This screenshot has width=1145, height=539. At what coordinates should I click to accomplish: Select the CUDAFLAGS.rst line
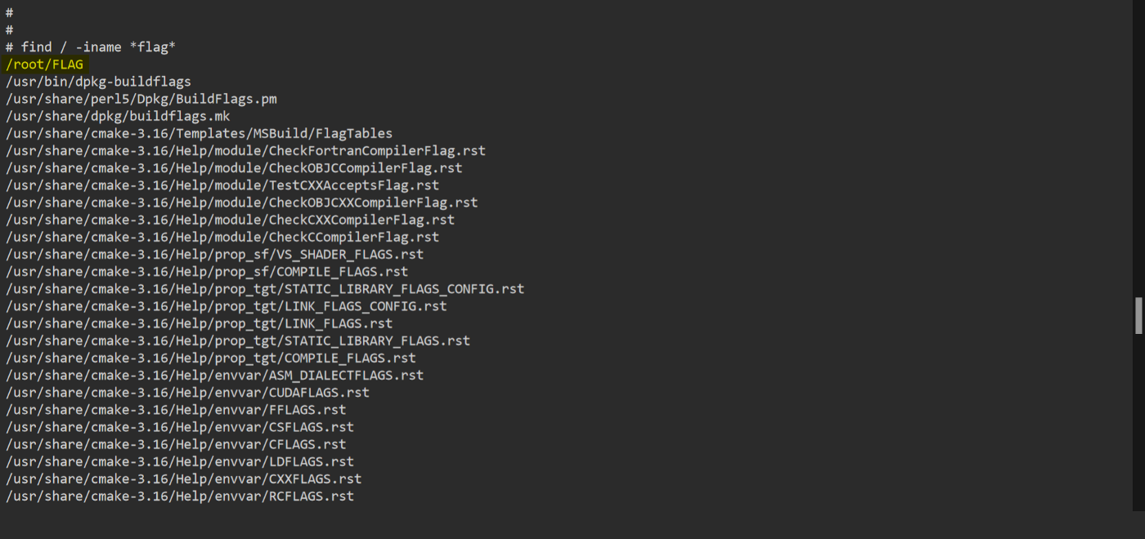[x=187, y=392]
